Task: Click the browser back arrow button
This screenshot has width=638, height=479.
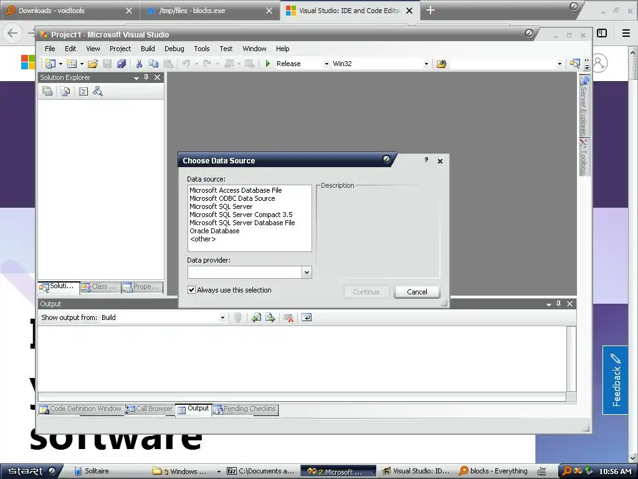Action: point(12,33)
